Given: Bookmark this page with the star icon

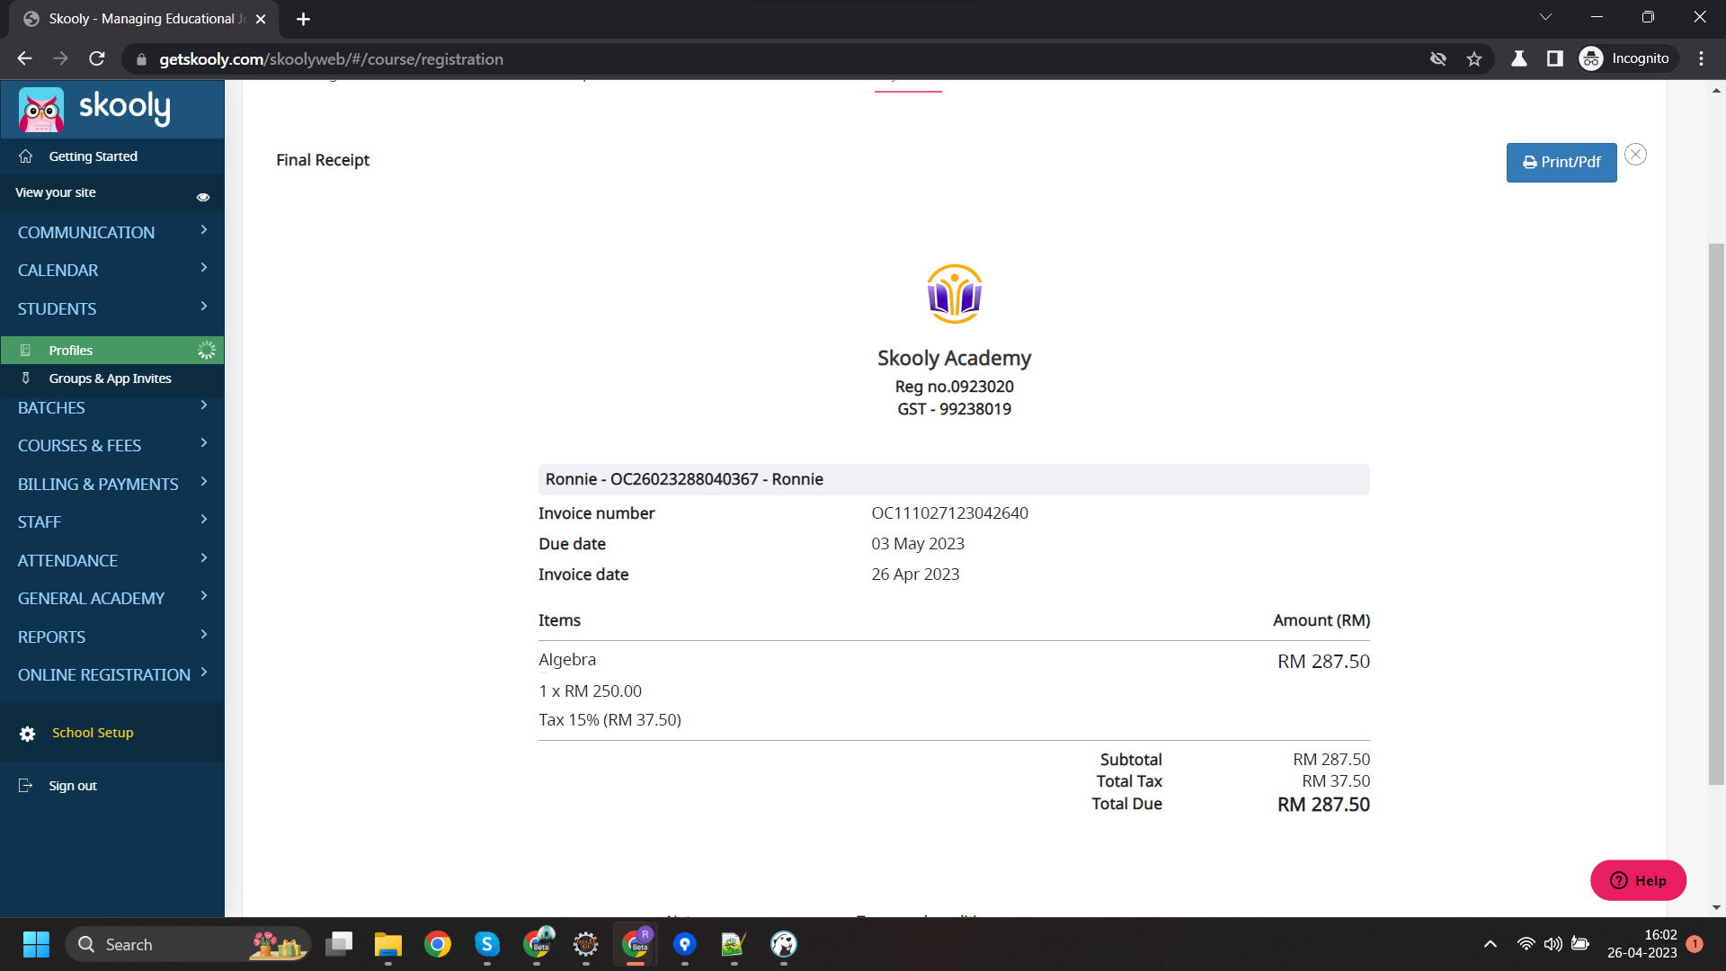Looking at the screenshot, I should pyautogui.click(x=1474, y=58).
